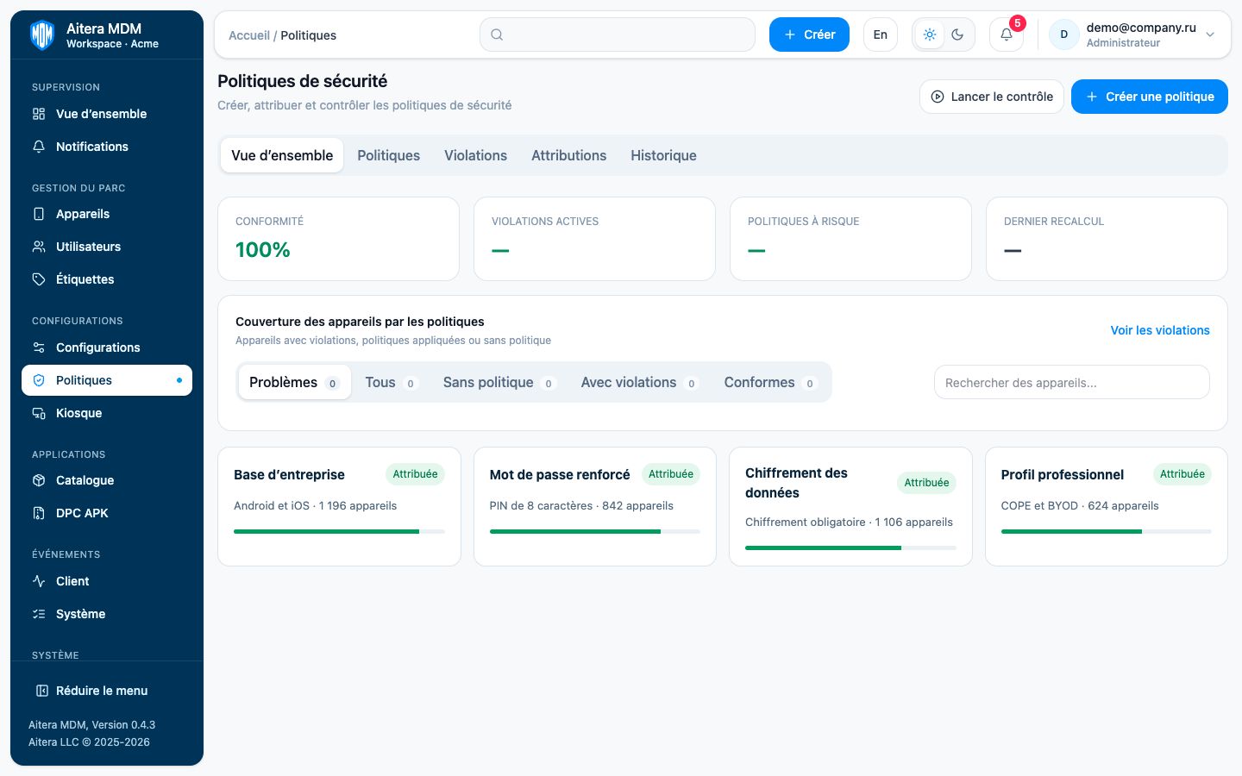Focus the Rechercher des appareils field
The height and width of the screenshot is (776, 1242).
click(x=1072, y=382)
